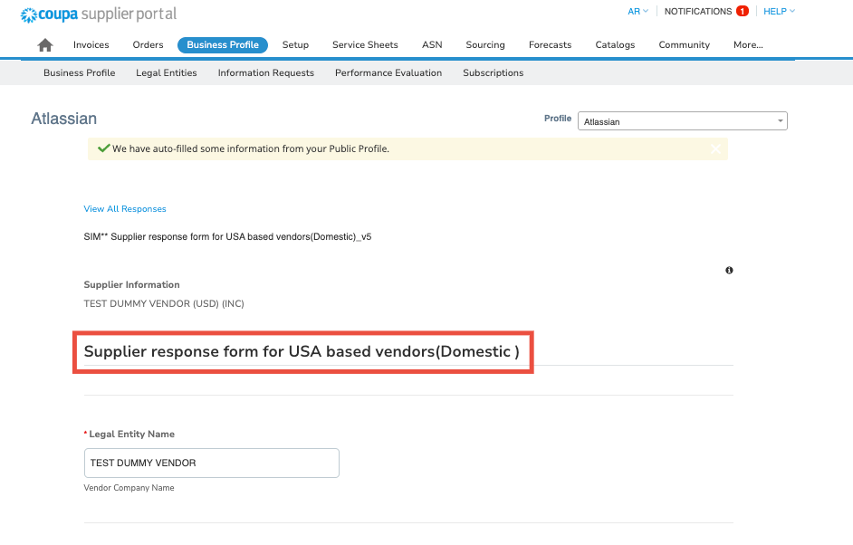Go to the Home icon
The height and width of the screenshot is (545, 853).
pos(45,45)
